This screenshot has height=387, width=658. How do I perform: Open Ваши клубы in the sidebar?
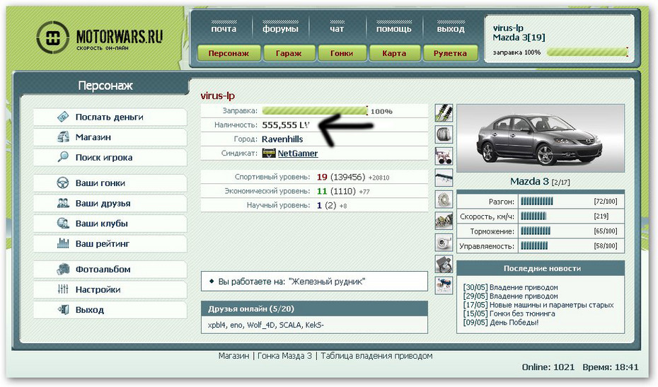pos(110,224)
